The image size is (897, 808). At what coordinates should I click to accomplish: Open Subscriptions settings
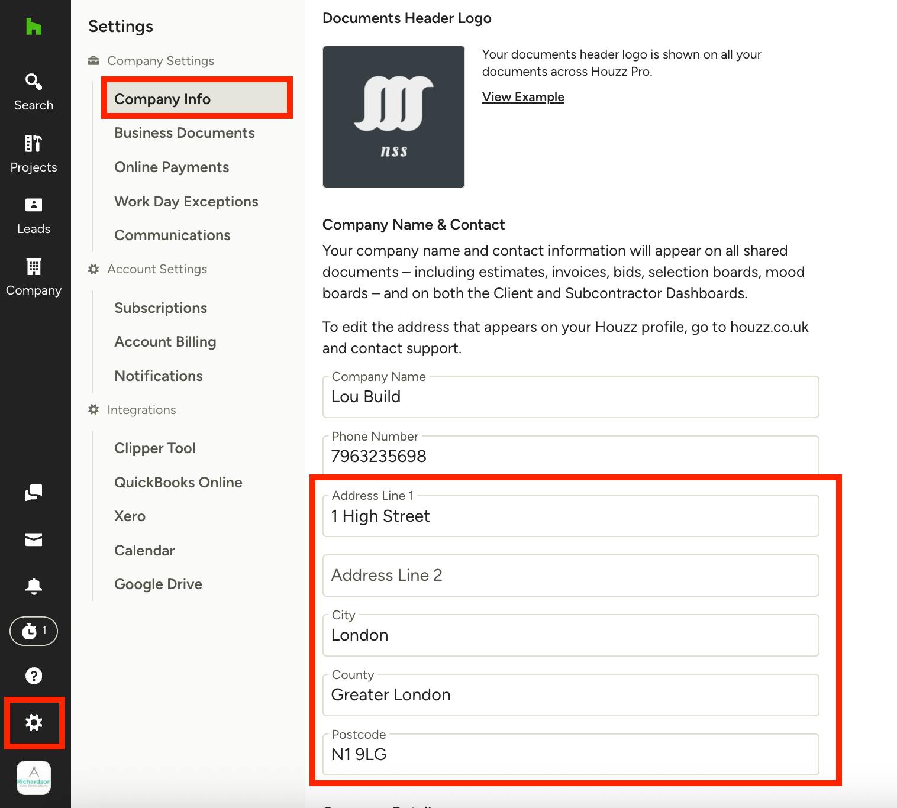point(160,308)
